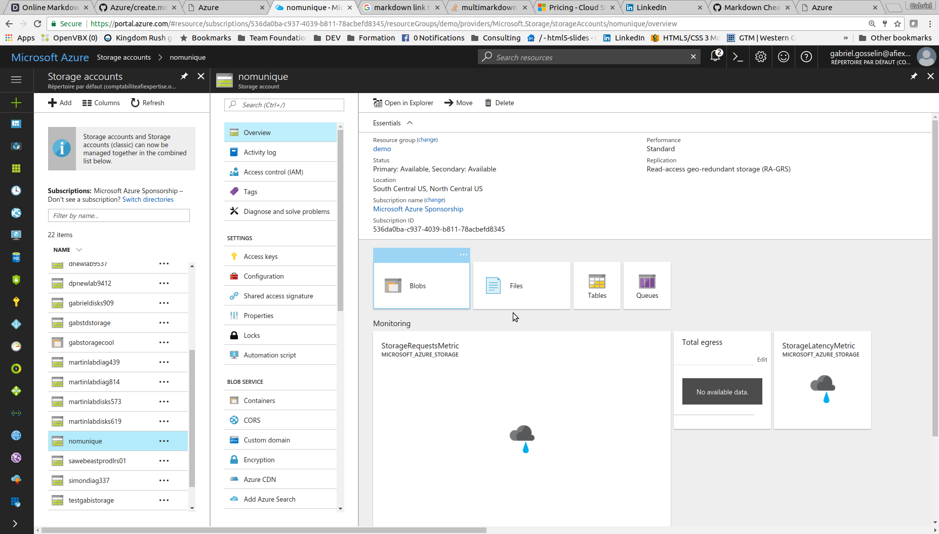Open the ellipsis menu for gabstdstorage
This screenshot has width=939, height=534.
(x=164, y=323)
